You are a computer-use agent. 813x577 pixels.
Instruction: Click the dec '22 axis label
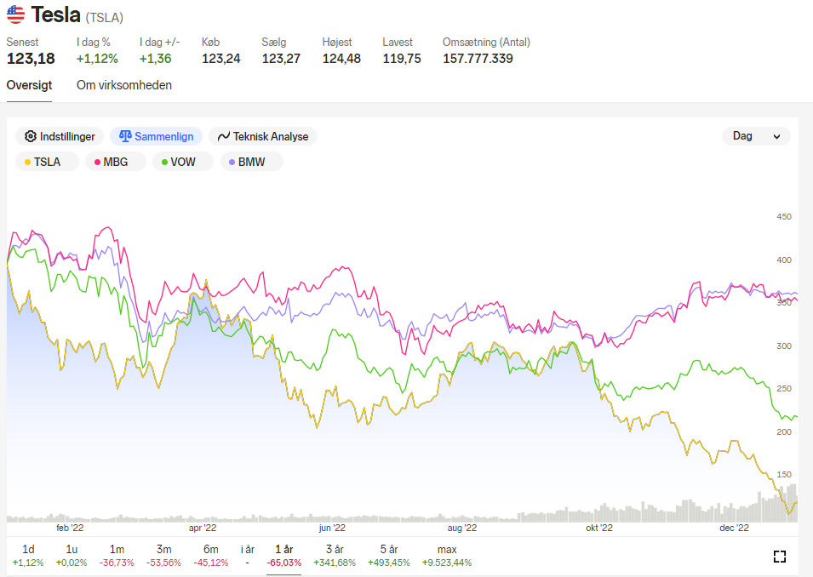click(734, 528)
